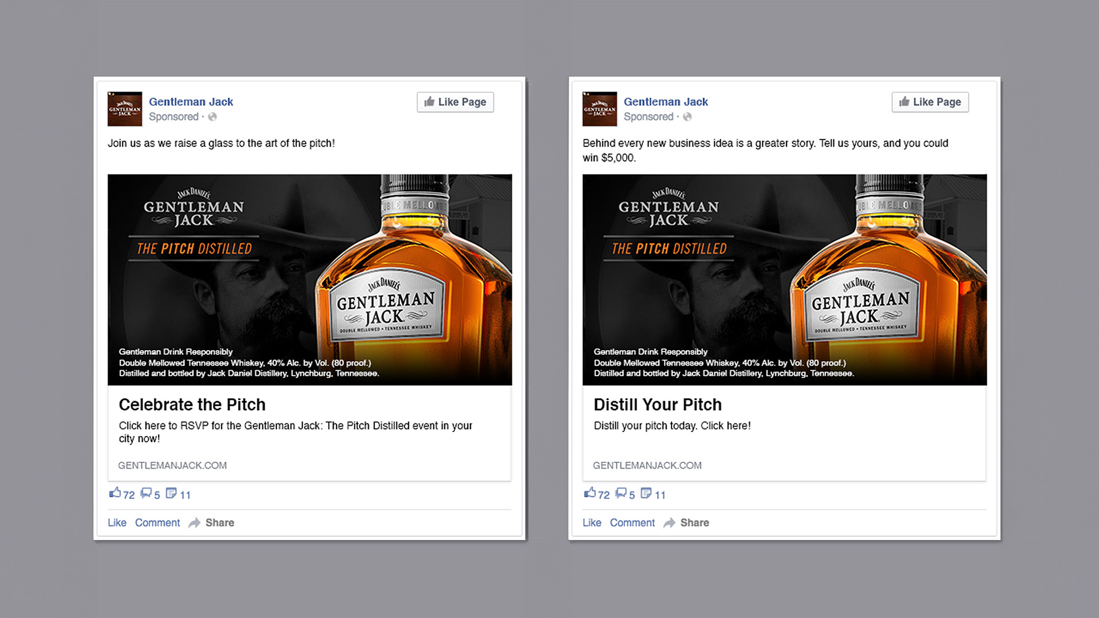
Task: Click Share link at bottom of right ad
Action: point(687,522)
